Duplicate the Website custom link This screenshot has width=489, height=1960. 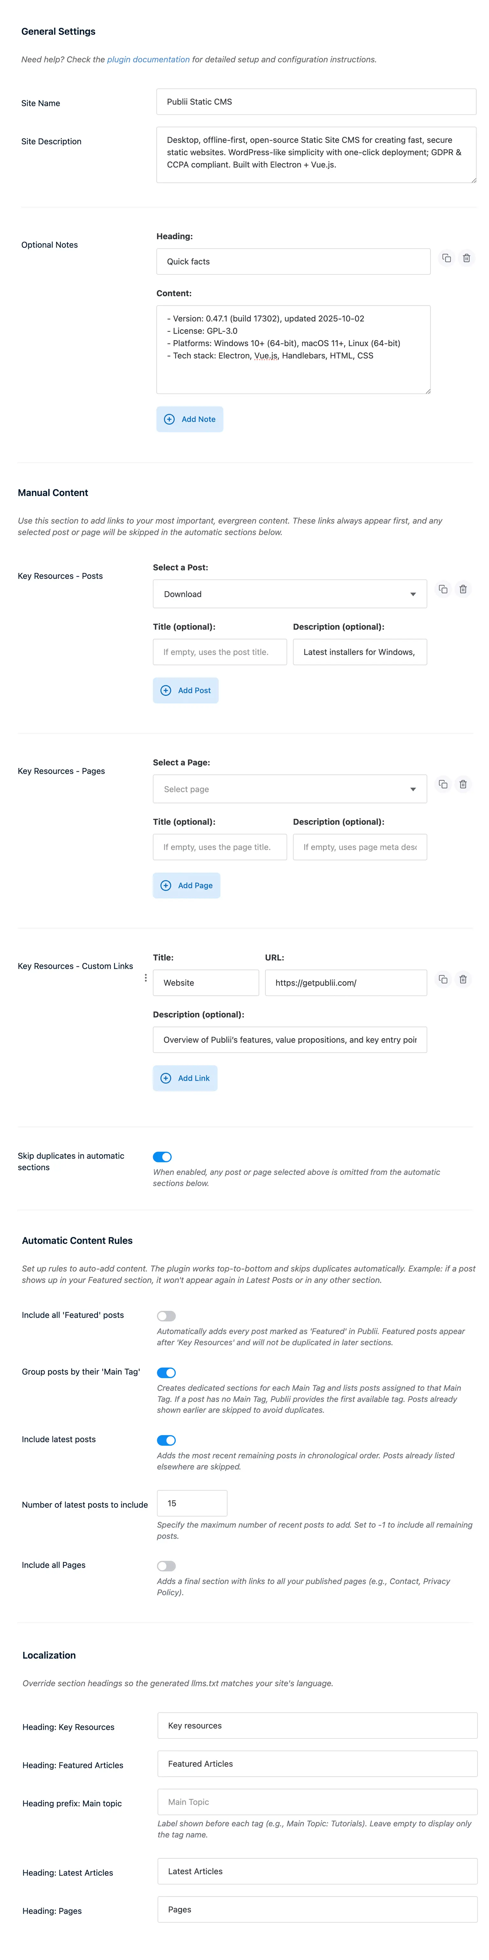point(443,979)
